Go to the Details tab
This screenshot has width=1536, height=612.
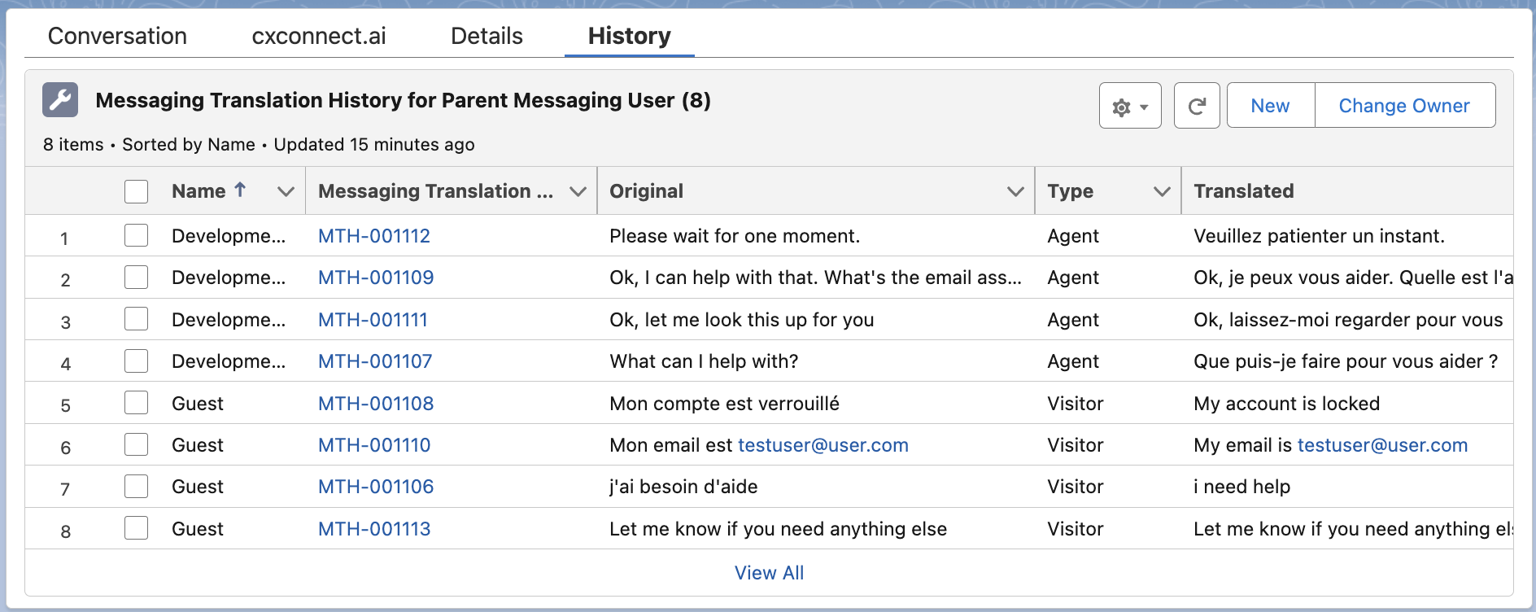(487, 36)
